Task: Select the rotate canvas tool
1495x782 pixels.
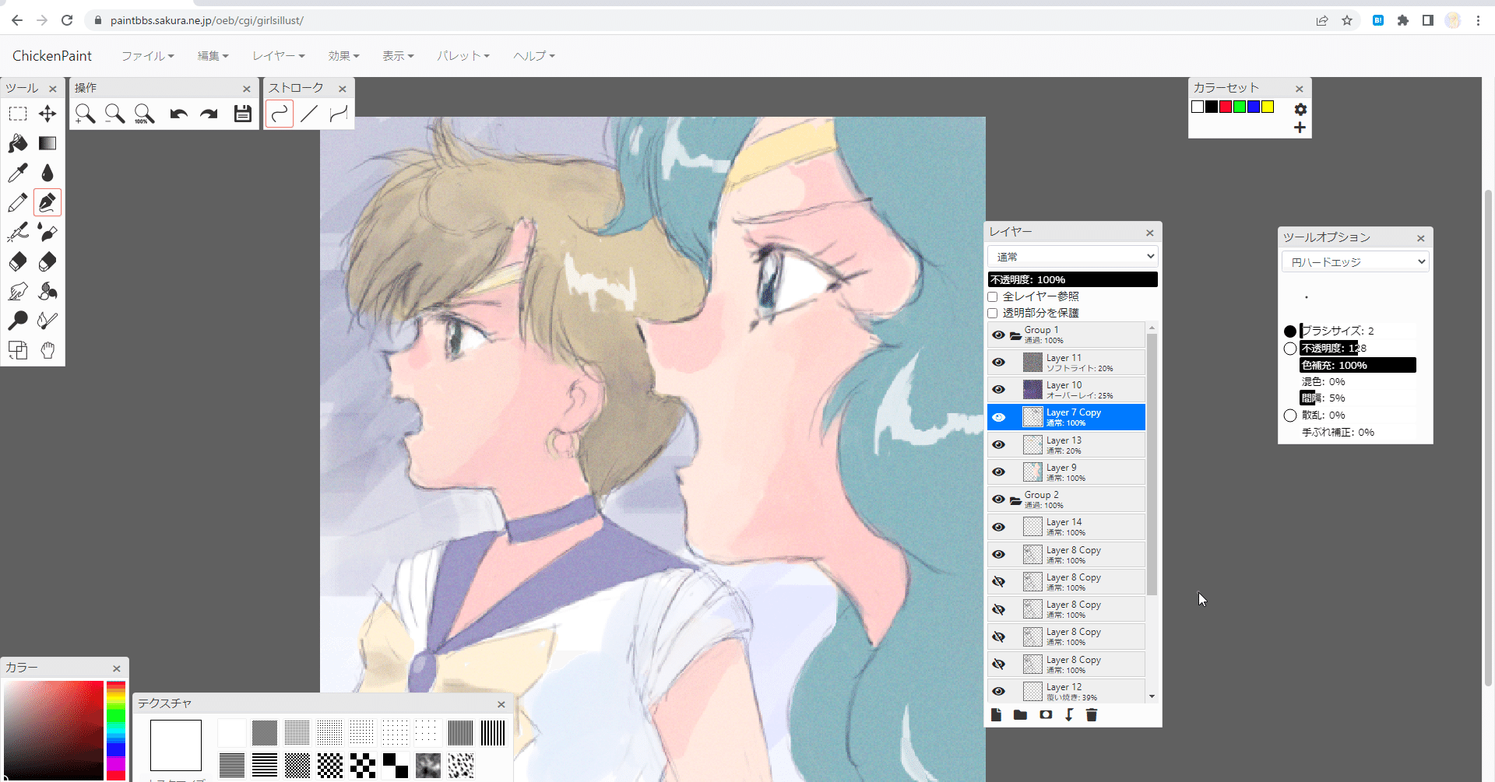Action: [18, 350]
